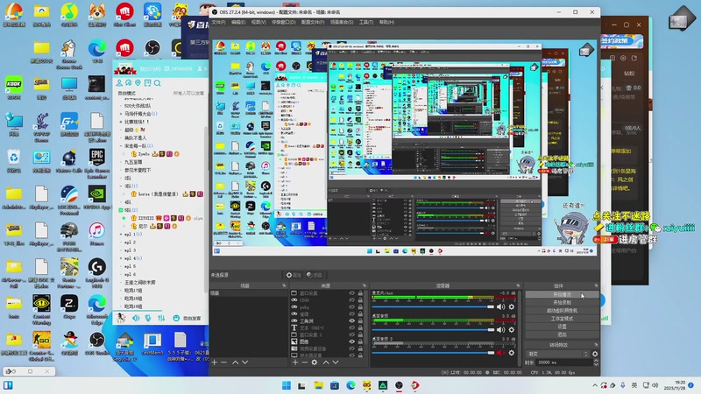Open the 视图(V) menu in OBS
The height and width of the screenshot is (394, 701).
point(258,22)
